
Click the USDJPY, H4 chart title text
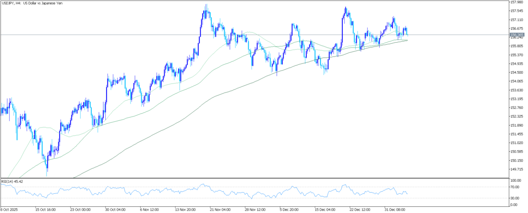tap(32, 3)
